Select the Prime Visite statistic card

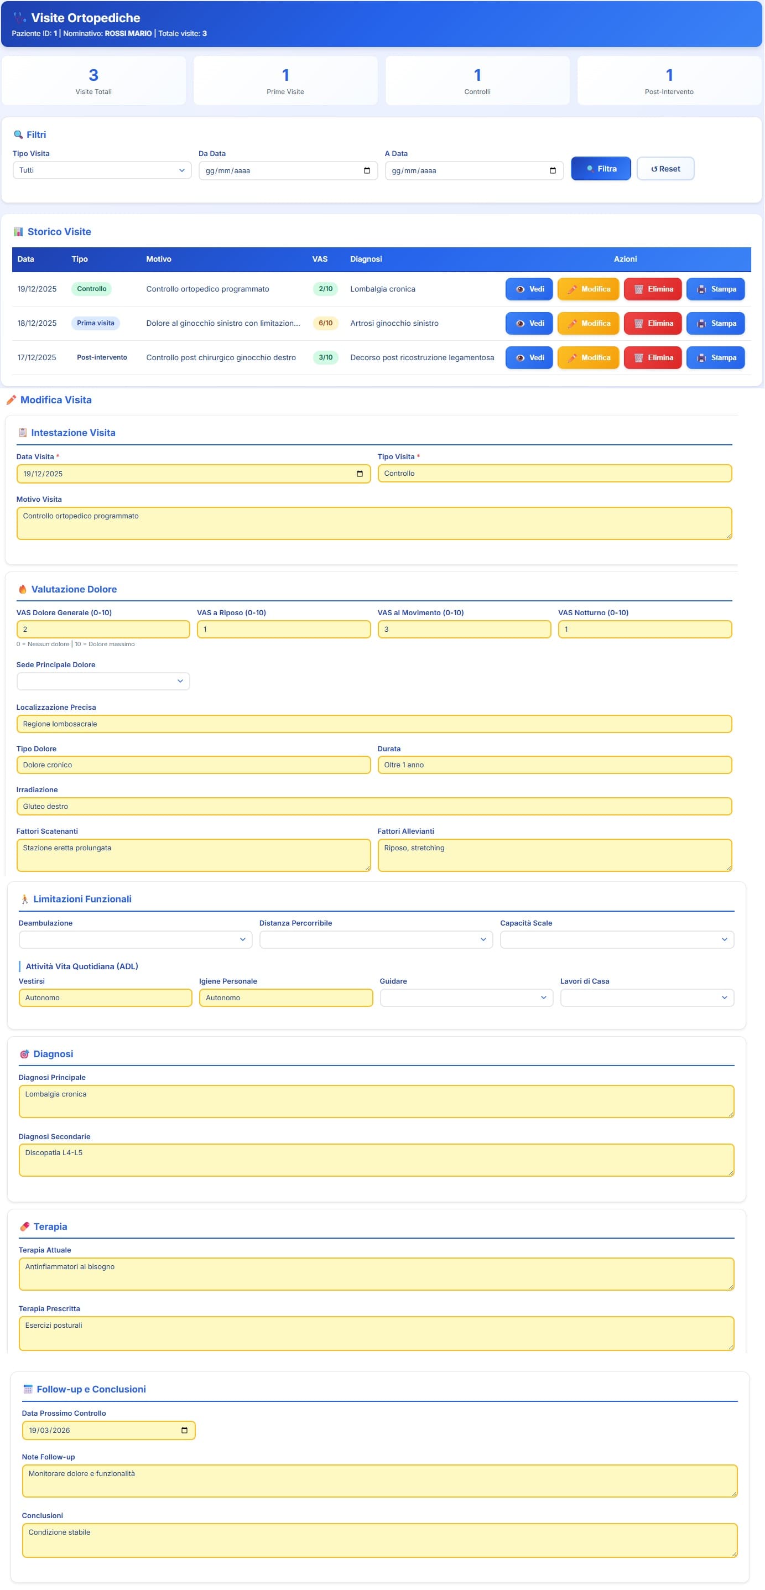pyautogui.click(x=285, y=81)
